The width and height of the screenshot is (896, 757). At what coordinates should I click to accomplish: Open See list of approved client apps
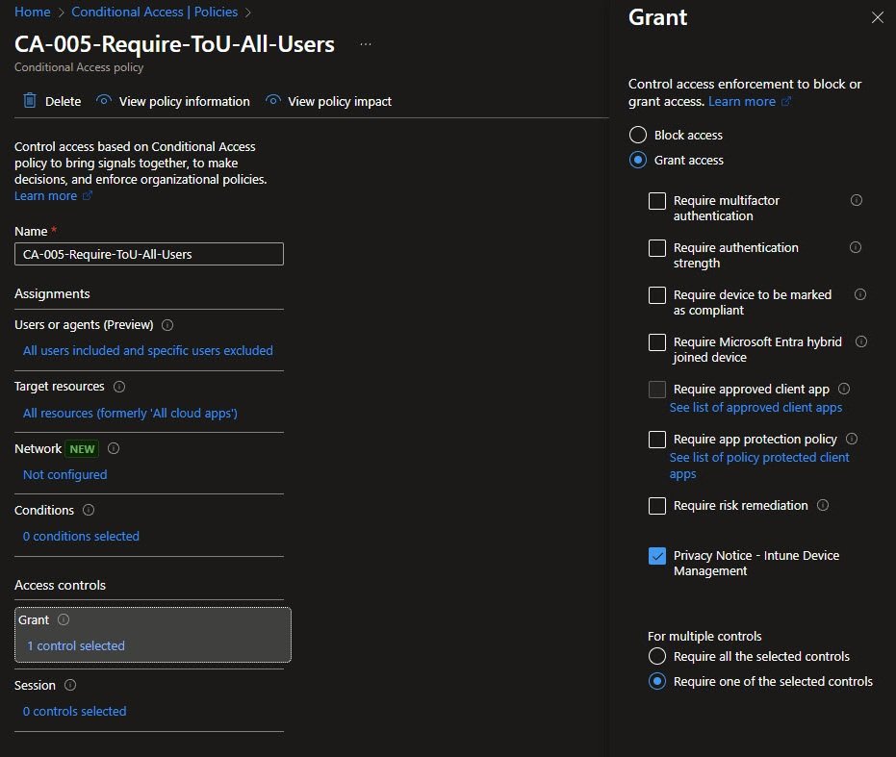pos(755,408)
